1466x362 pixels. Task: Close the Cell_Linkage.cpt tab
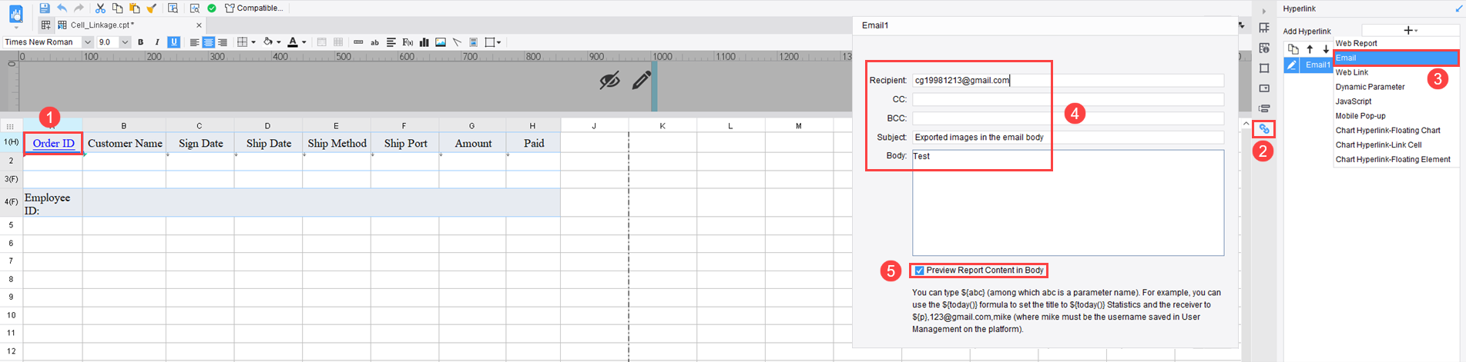tap(199, 25)
